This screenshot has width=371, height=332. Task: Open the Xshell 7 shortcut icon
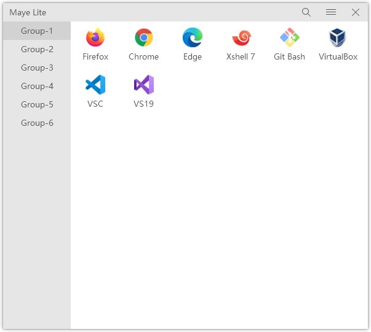241,37
